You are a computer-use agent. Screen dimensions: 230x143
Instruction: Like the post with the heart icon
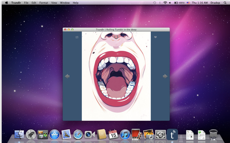(x=156, y=37)
